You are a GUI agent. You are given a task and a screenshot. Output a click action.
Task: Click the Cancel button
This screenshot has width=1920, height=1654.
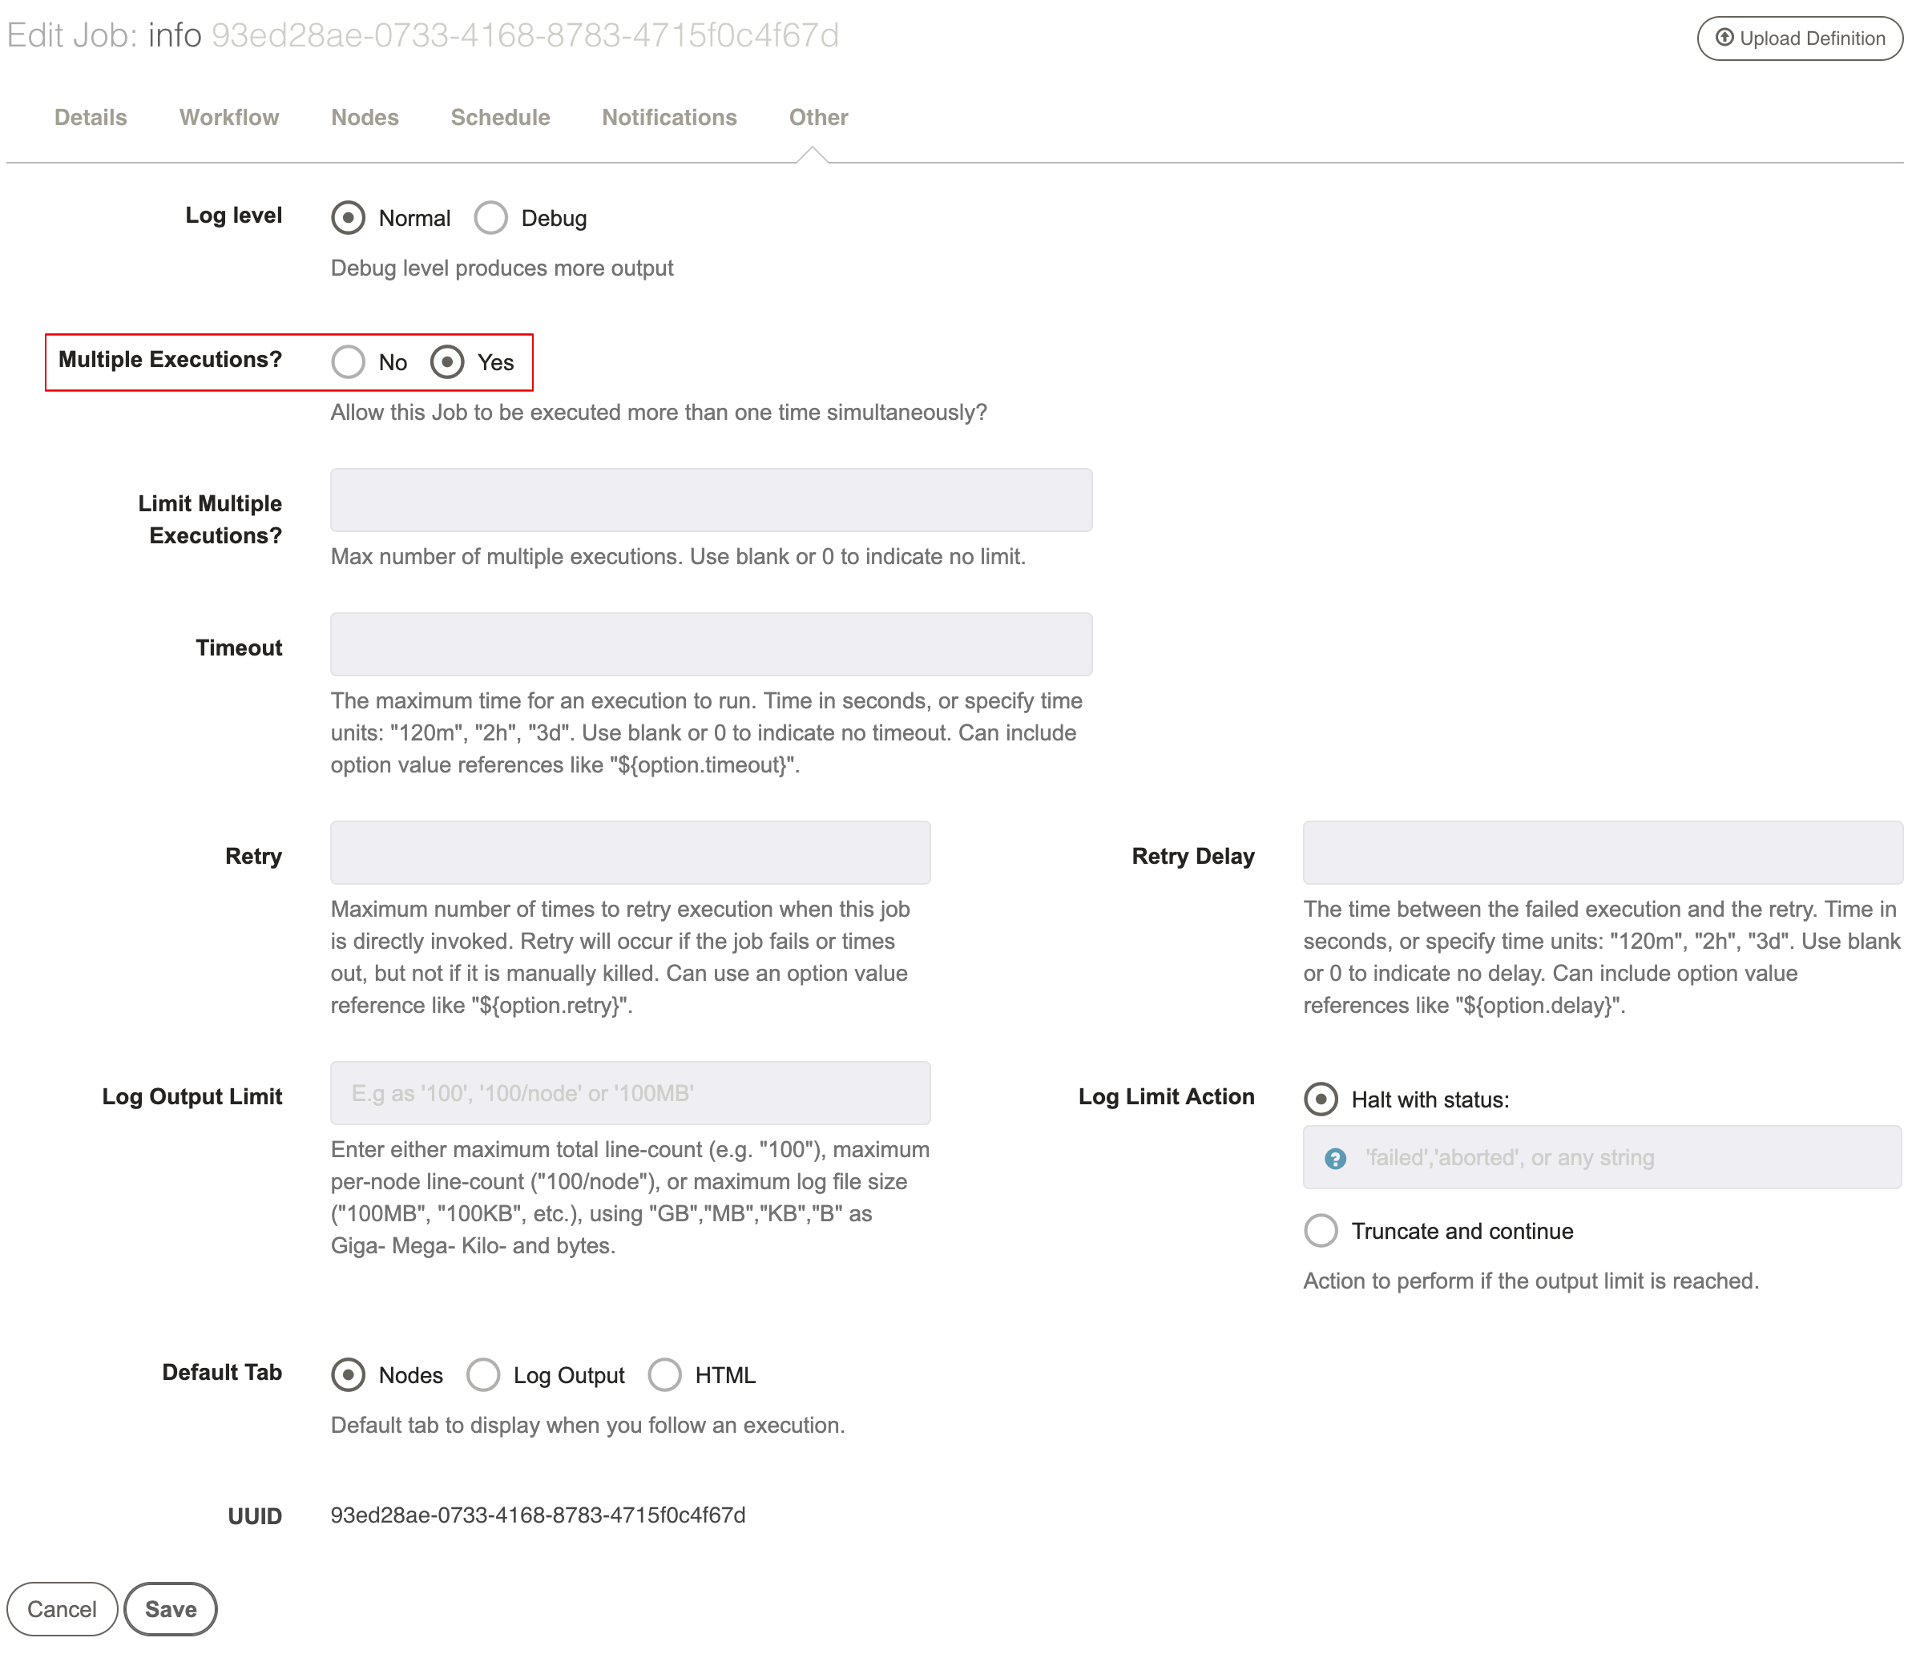(x=62, y=1609)
